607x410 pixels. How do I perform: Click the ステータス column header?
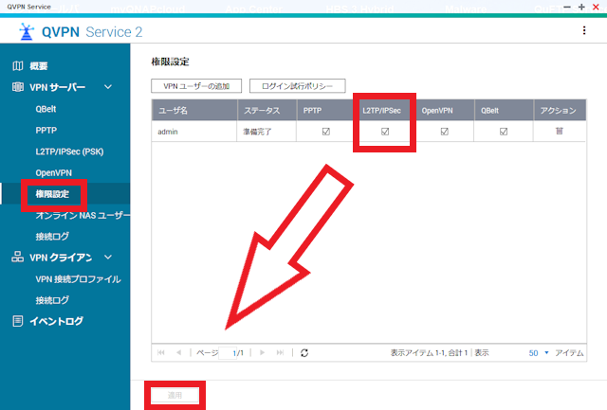[267, 111]
